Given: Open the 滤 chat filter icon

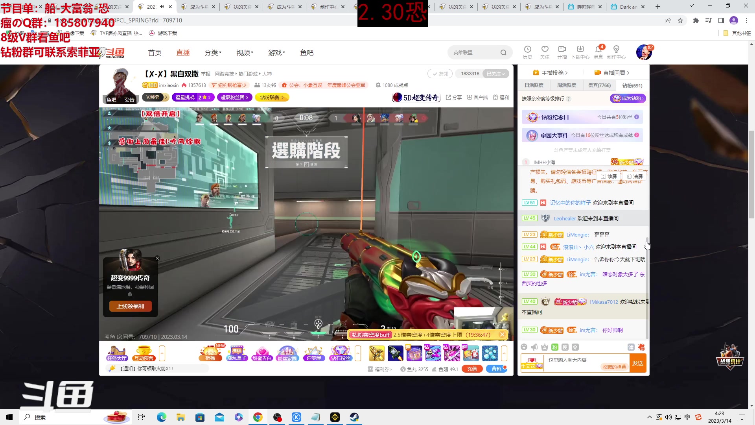Looking at the screenshot, I should point(631,347).
